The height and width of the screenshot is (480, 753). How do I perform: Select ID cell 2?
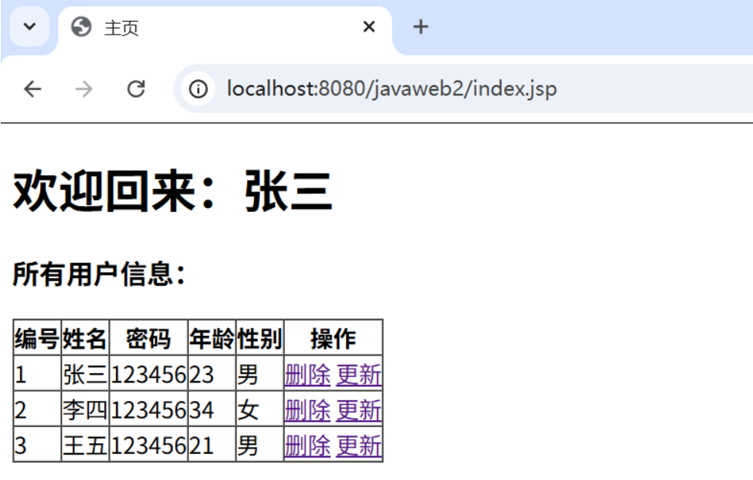37,410
